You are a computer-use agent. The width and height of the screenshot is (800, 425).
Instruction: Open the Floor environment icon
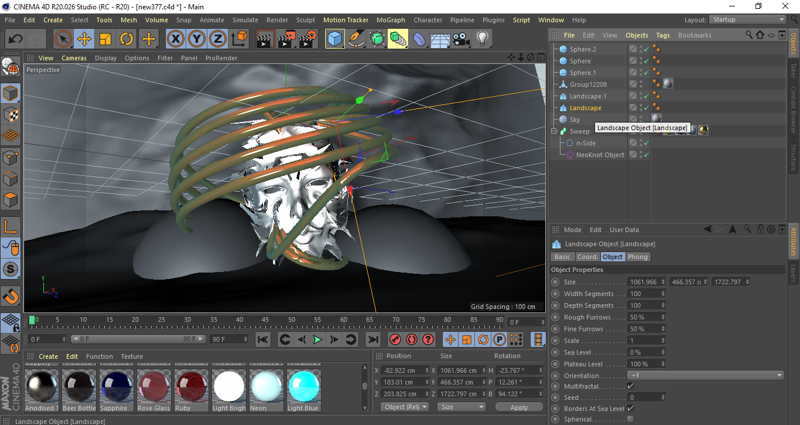coord(440,39)
